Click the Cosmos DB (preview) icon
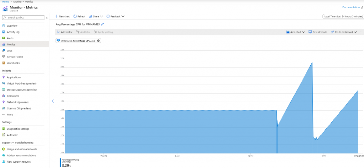This screenshot has width=364, height=168. click(4, 108)
